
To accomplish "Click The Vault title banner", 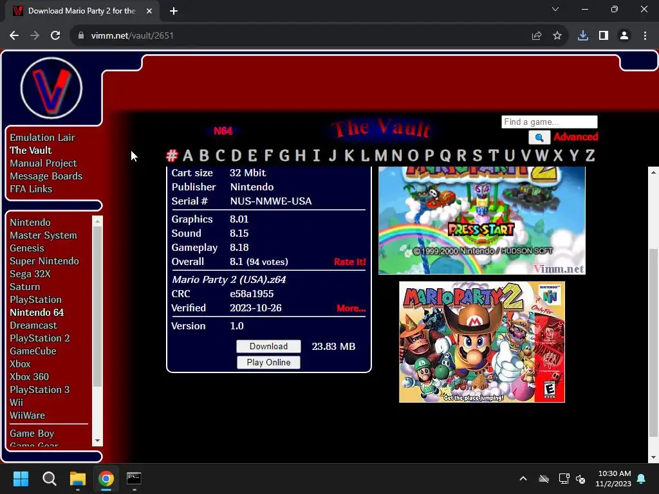I will click(381, 128).
